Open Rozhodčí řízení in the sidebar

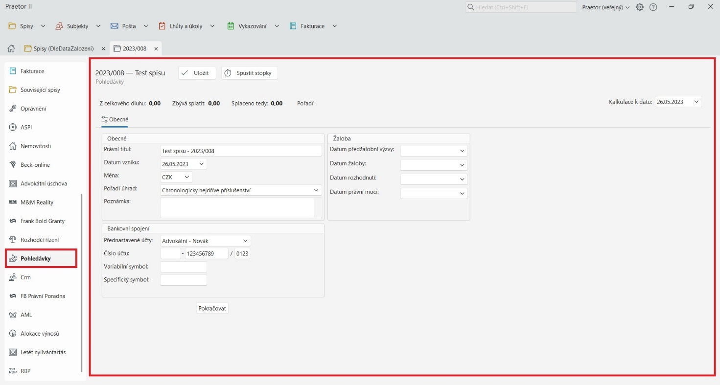pos(39,240)
